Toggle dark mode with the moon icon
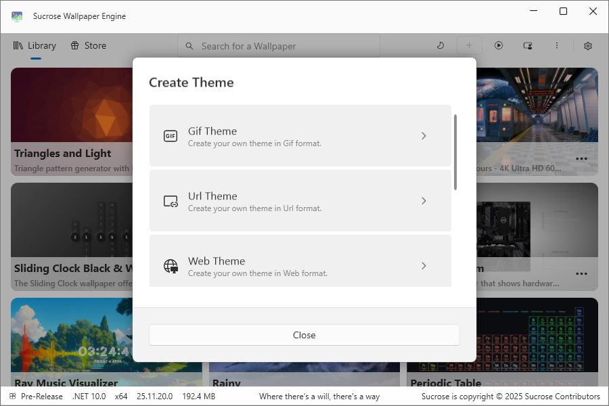Image resolution: width=609 pixels, height=406 pixels. click(x=440, y=46)
